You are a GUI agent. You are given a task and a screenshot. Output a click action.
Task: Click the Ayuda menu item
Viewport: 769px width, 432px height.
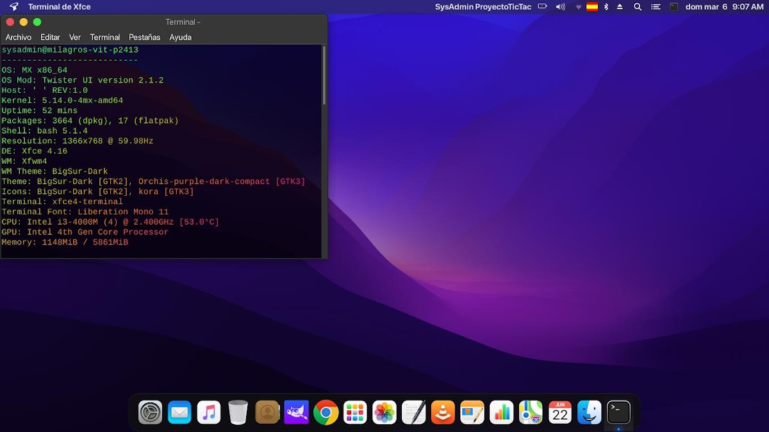180,37
